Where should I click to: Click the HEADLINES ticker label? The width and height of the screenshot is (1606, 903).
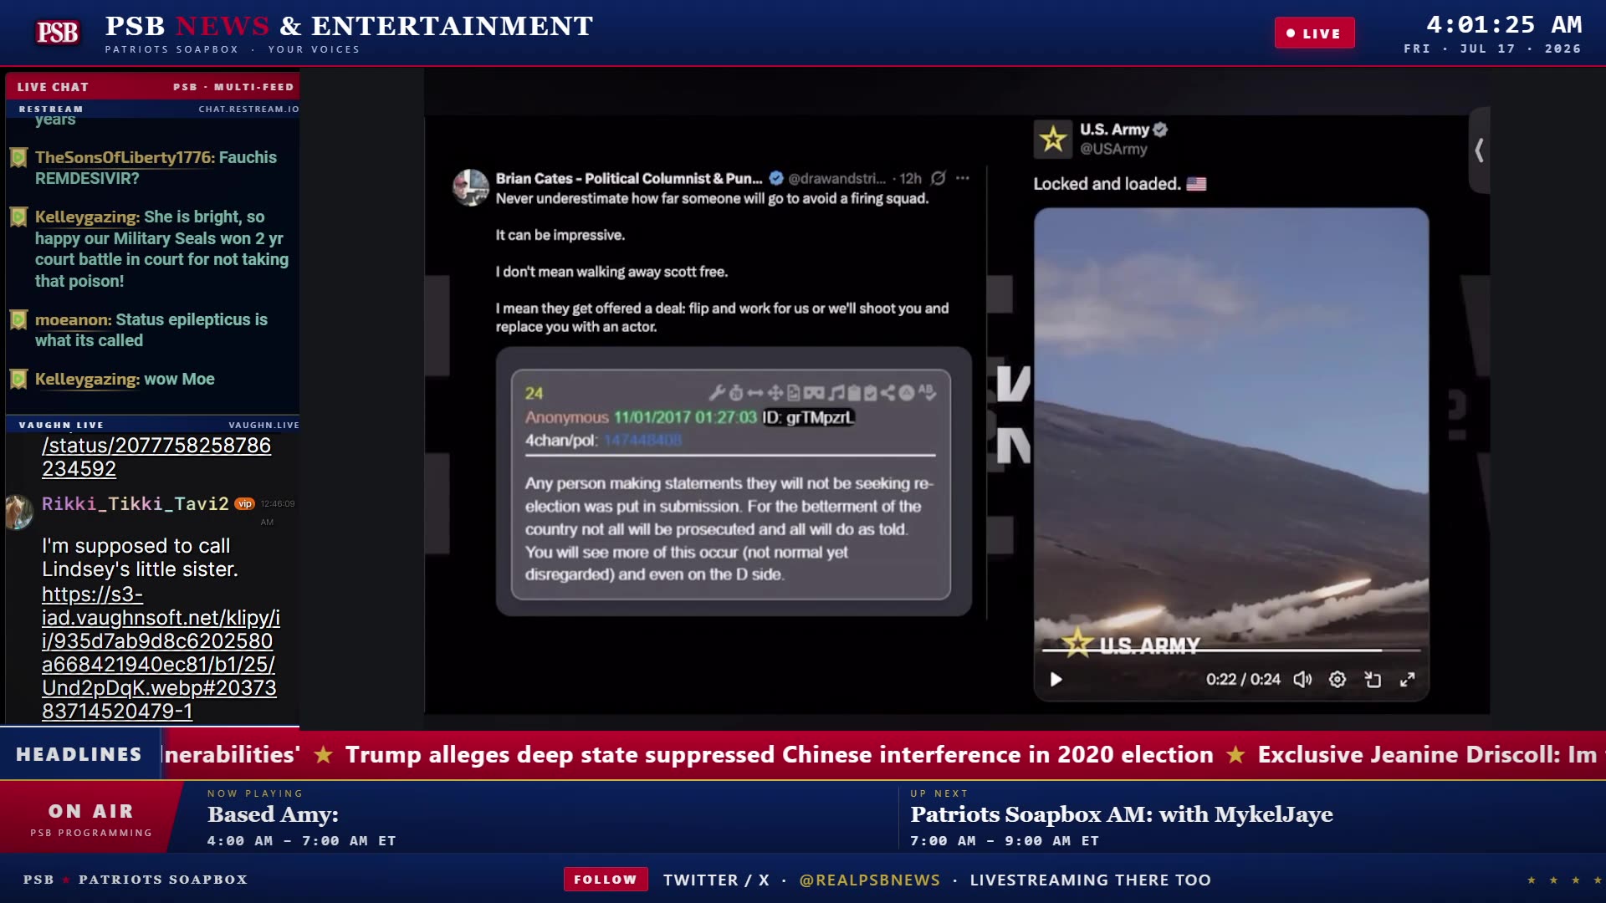(x=79, y=754)
